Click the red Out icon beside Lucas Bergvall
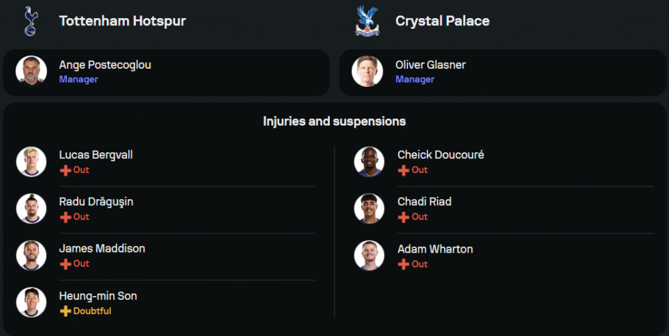 click(65, 170)
